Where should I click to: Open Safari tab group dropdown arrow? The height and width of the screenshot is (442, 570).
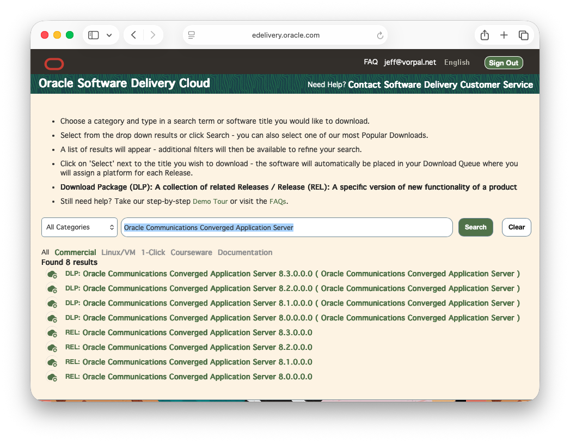109,35
